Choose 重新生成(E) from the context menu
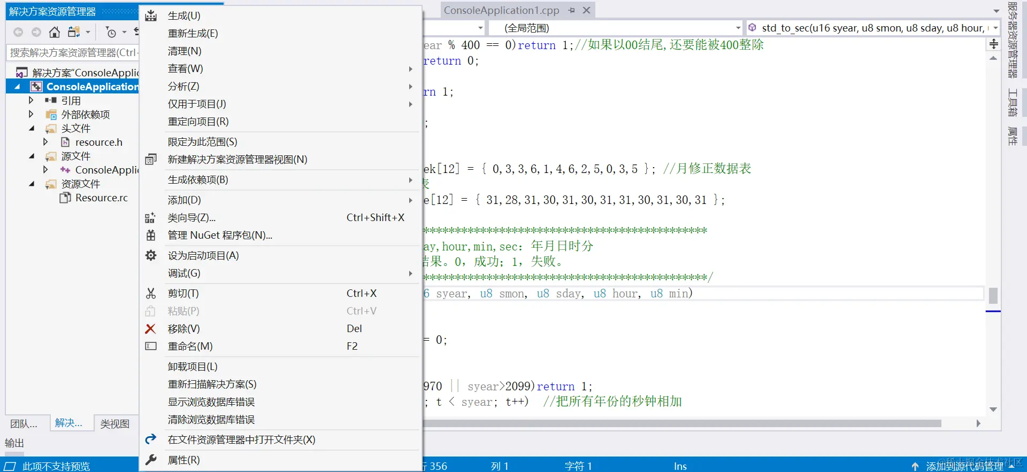Viewport: 1027px width, 472px height. click(x=281, y=34)
